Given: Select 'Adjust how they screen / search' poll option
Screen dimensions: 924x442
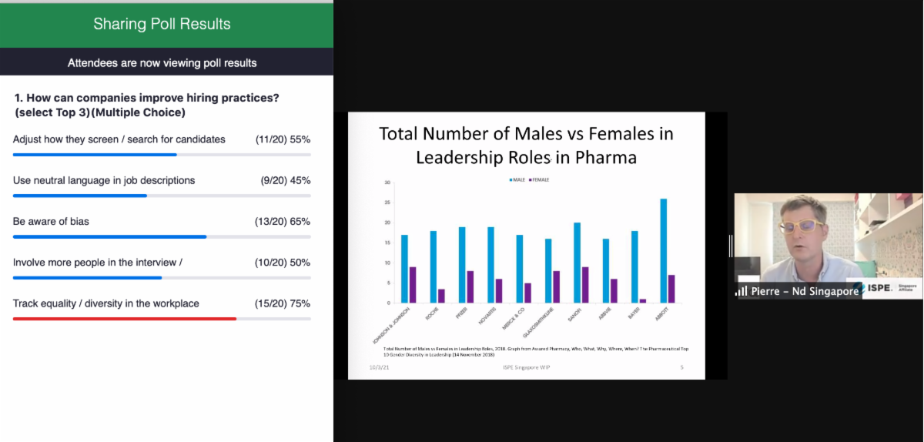Looking at the screenshot, I should tap(119, 139).
